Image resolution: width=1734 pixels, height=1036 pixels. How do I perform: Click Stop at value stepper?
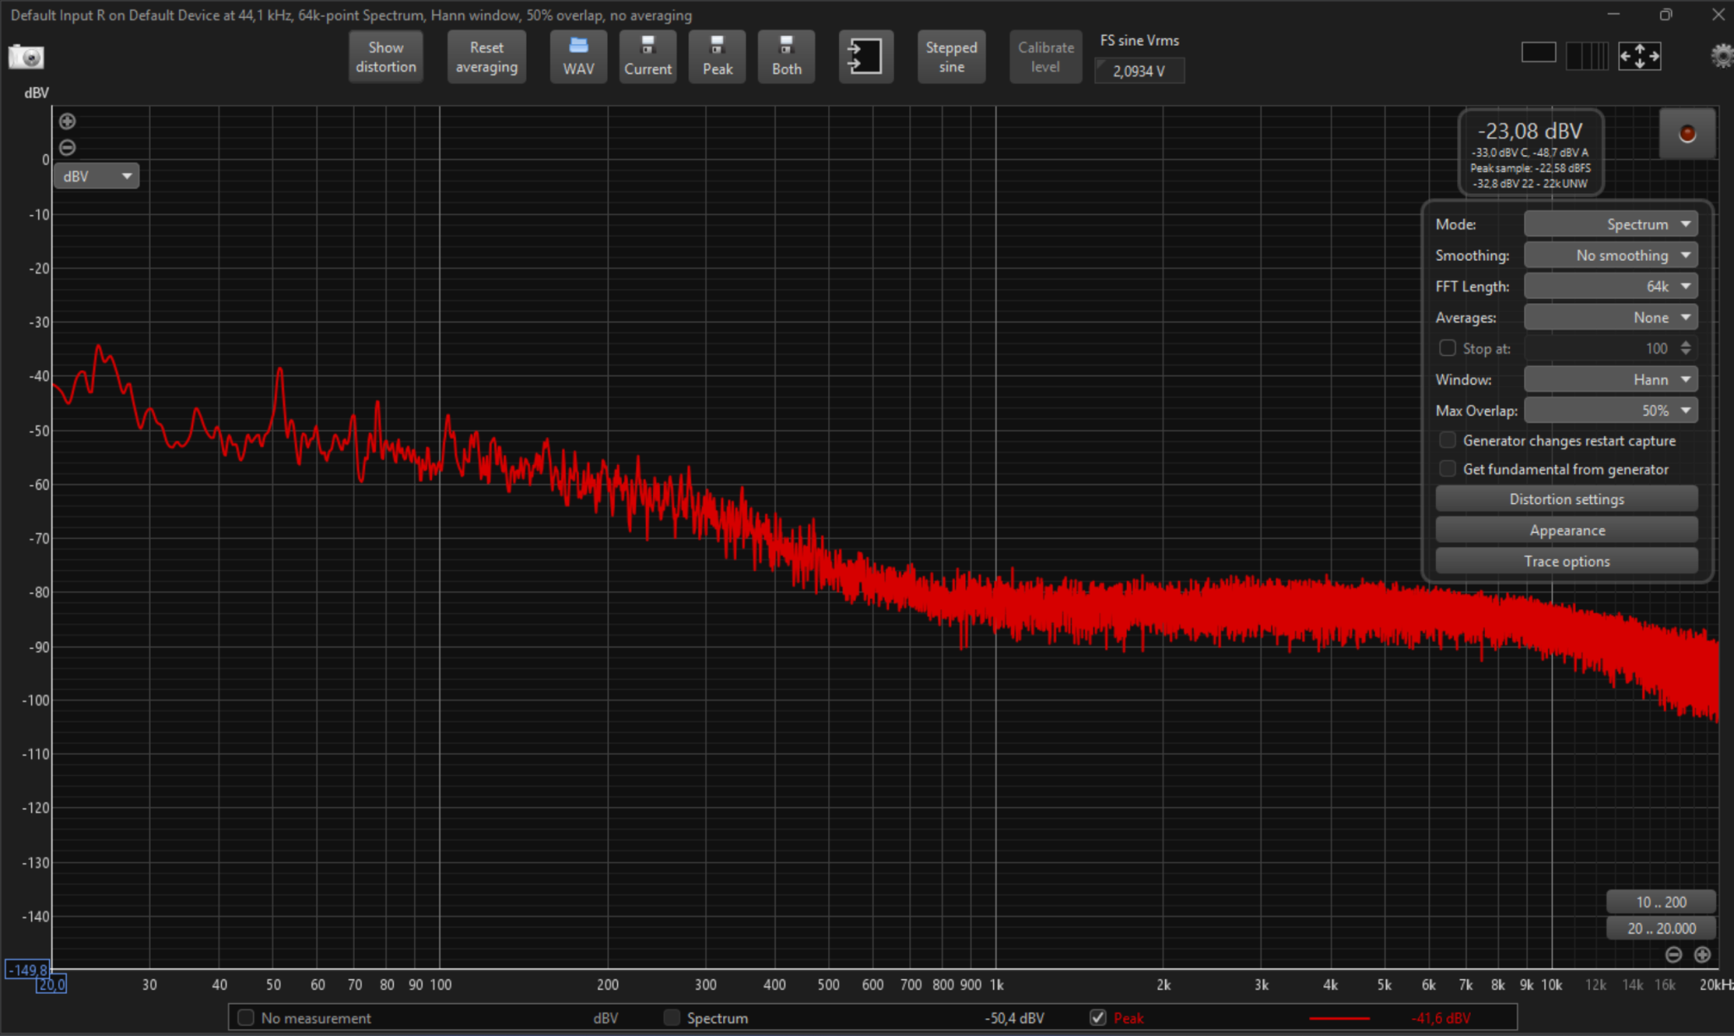[x=1686, y=348]
